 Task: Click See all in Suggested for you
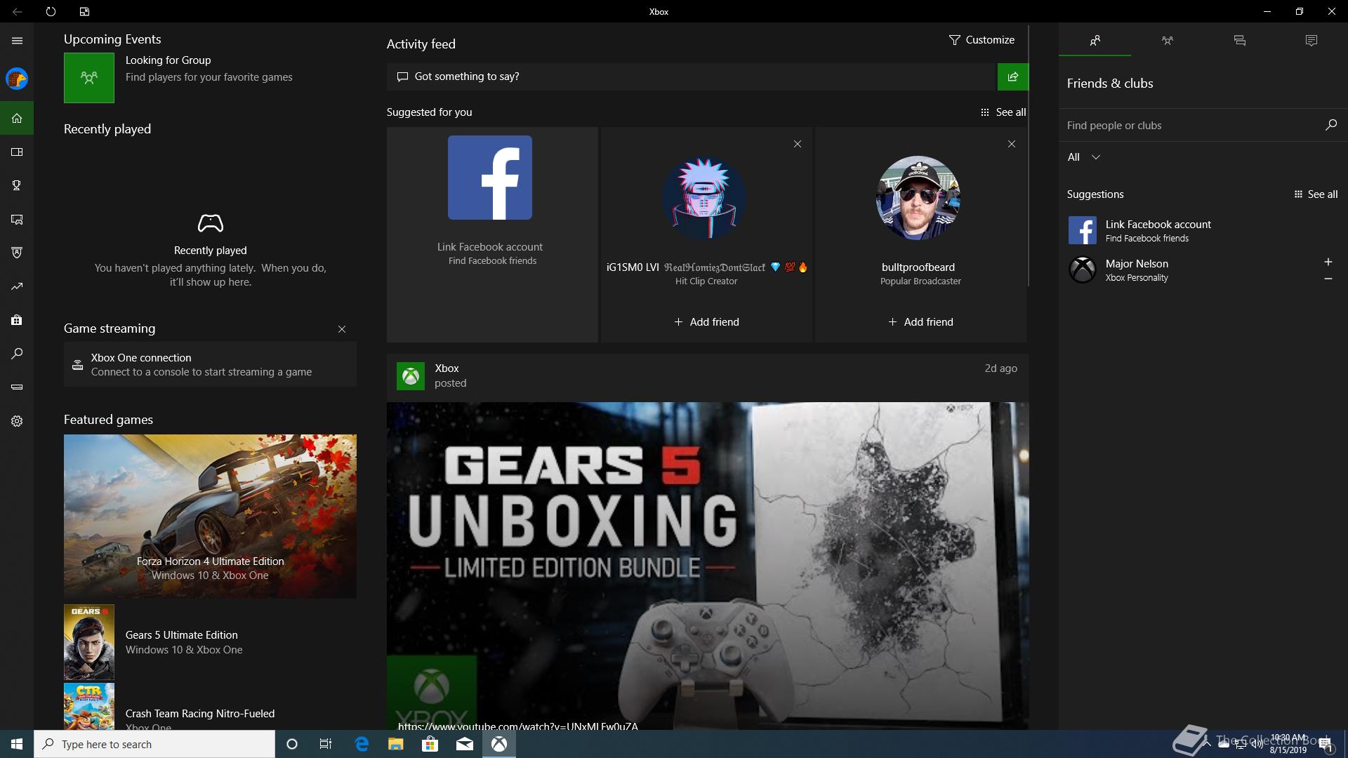coord(1003,112)
